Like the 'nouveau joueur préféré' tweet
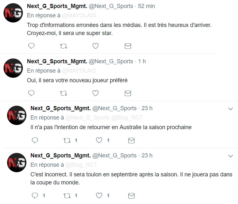The image size is (238, 204). pyautogui.click(x=96, y=93)
